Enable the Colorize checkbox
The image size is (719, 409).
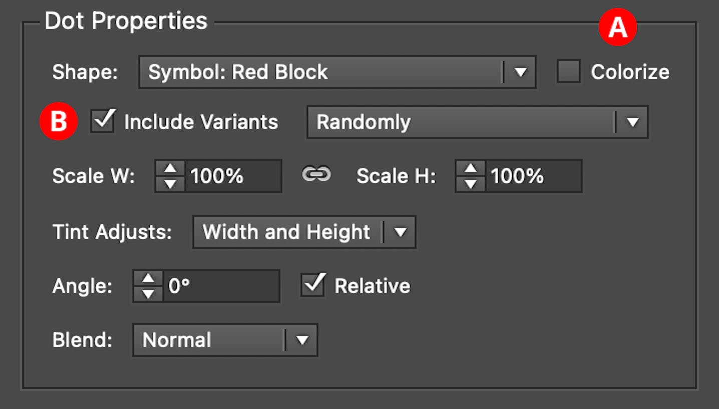[569, 71]
